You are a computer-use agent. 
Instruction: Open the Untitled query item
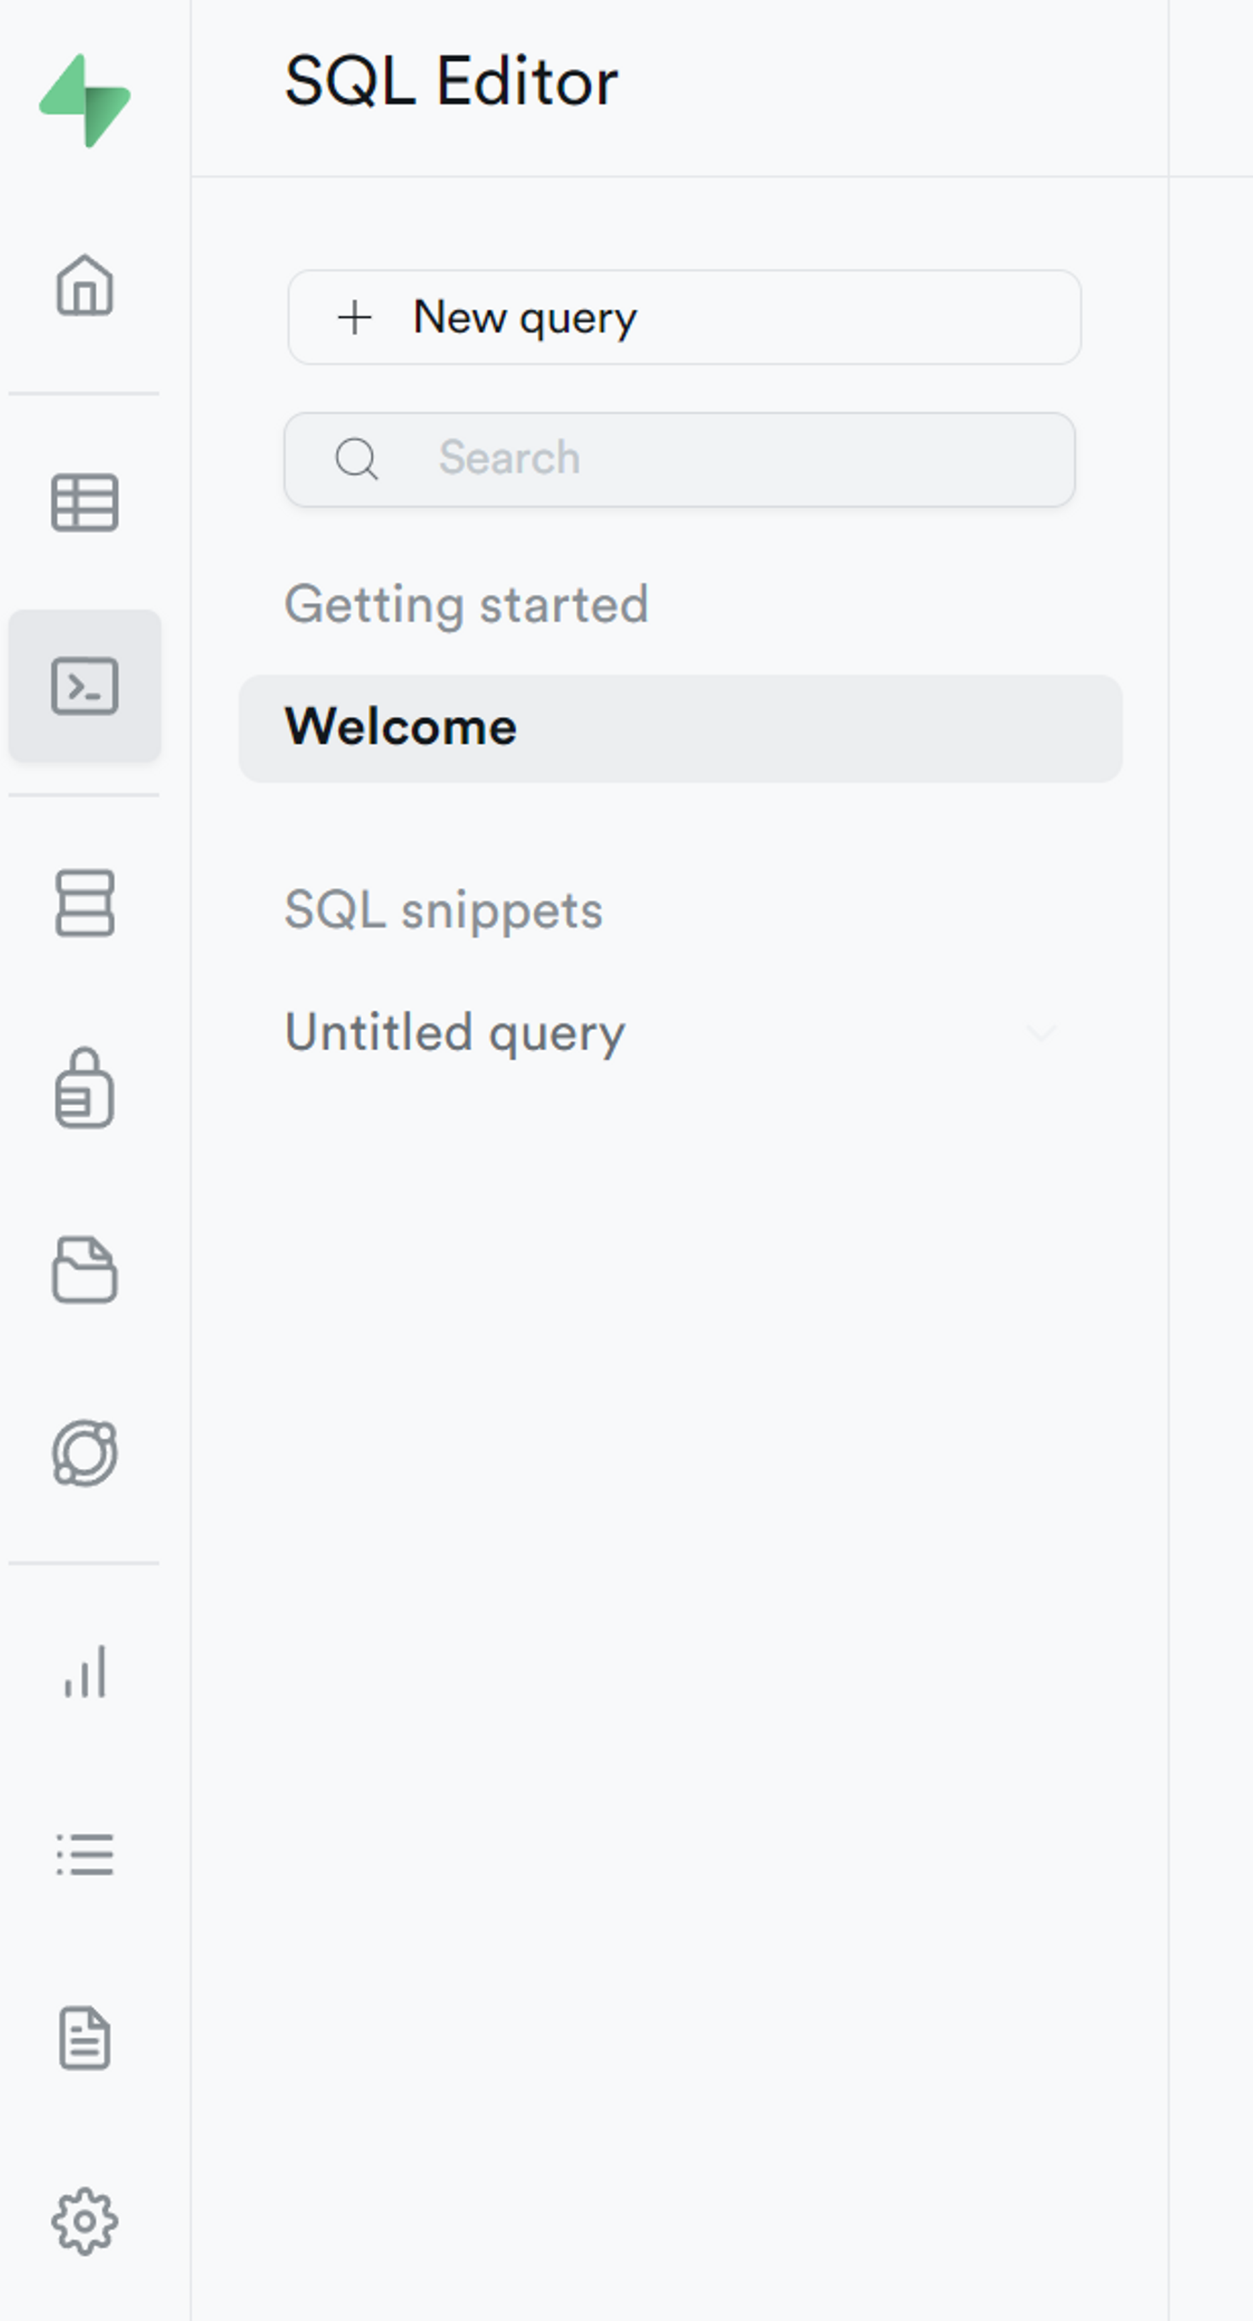(455, 1033)
